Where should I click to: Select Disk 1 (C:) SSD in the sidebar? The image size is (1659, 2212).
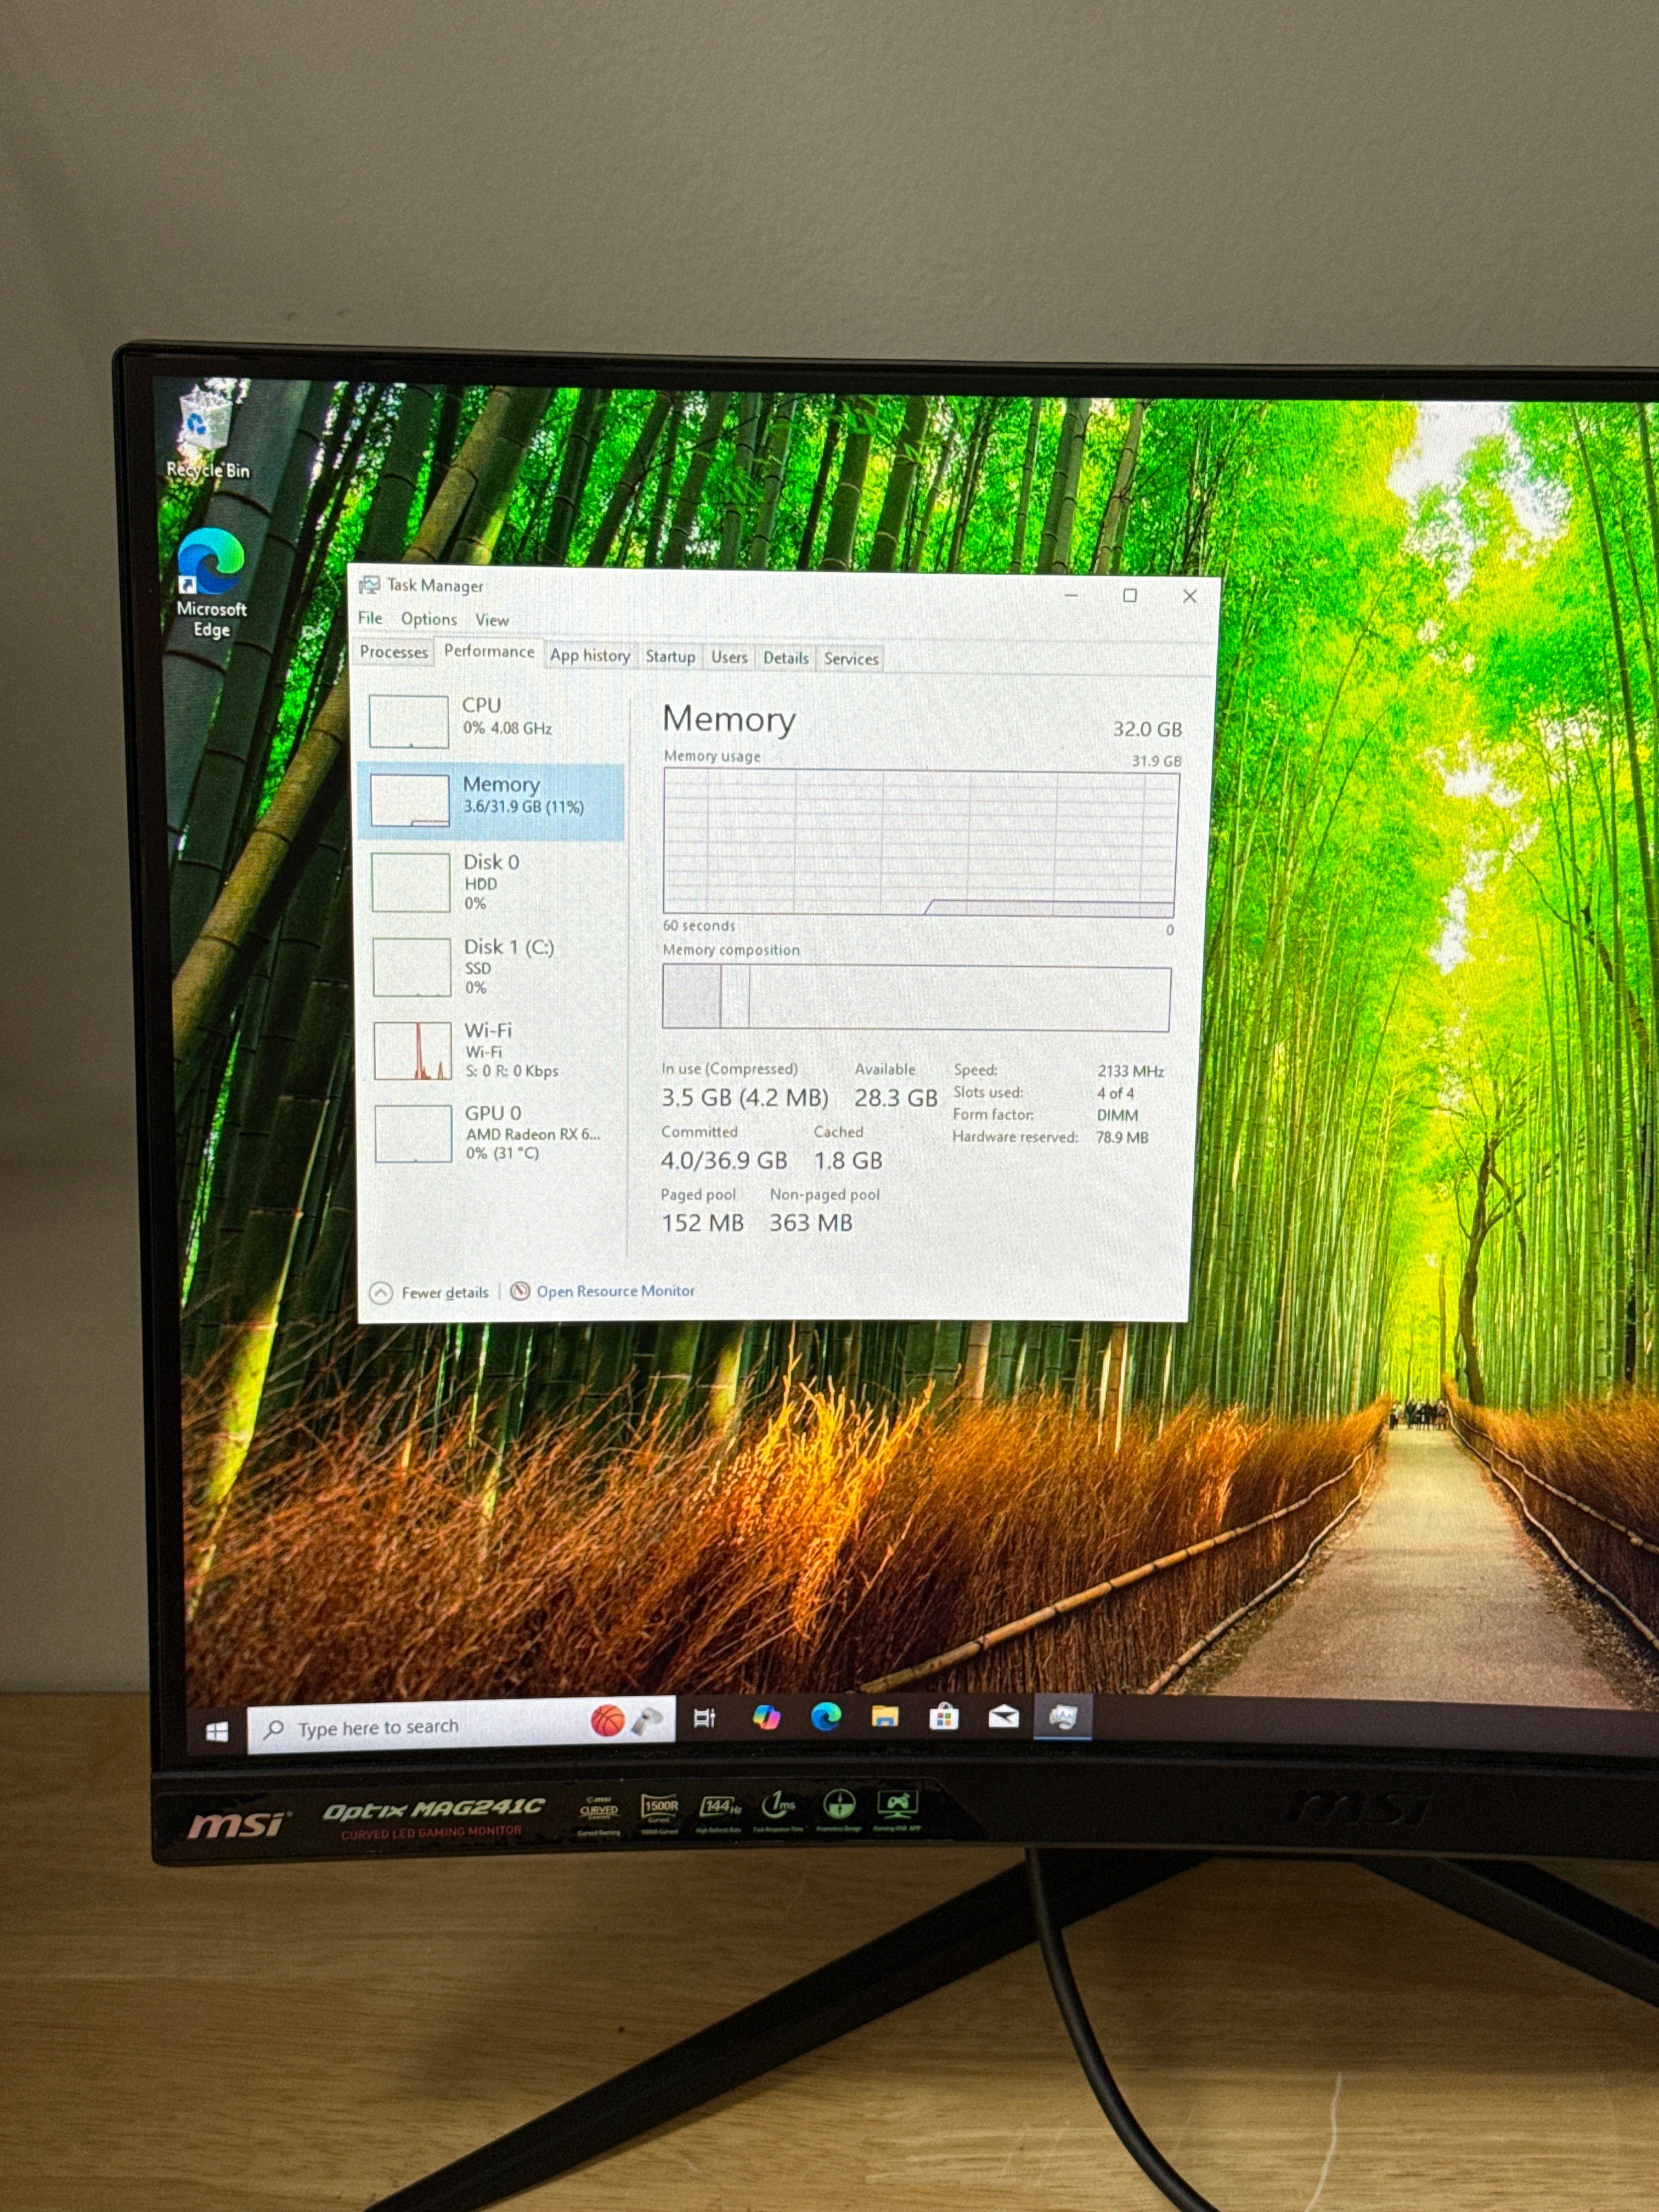pos(491,966)
